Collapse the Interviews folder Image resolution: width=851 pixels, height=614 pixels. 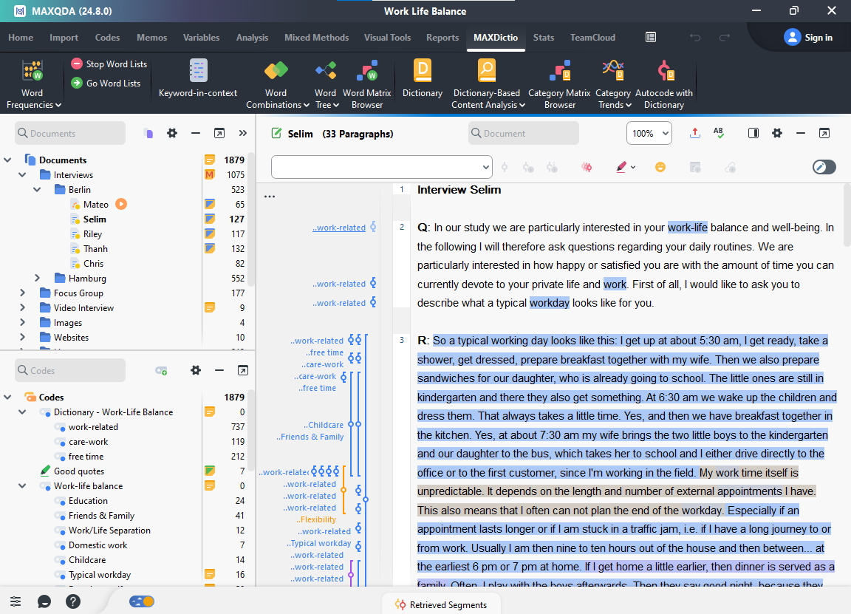click(x=22, y=175)
